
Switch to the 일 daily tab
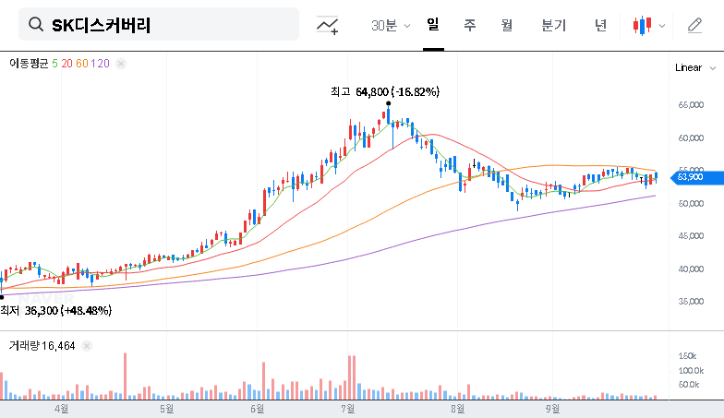coord(433,25)
